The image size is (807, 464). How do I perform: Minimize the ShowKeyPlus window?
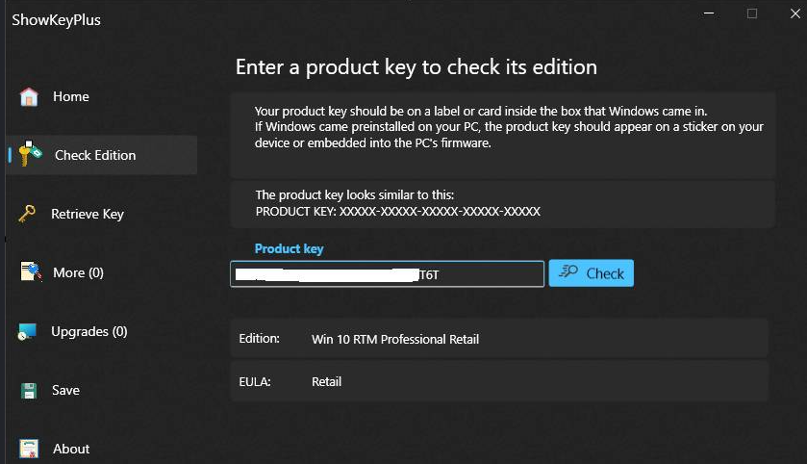coord(709,13)
